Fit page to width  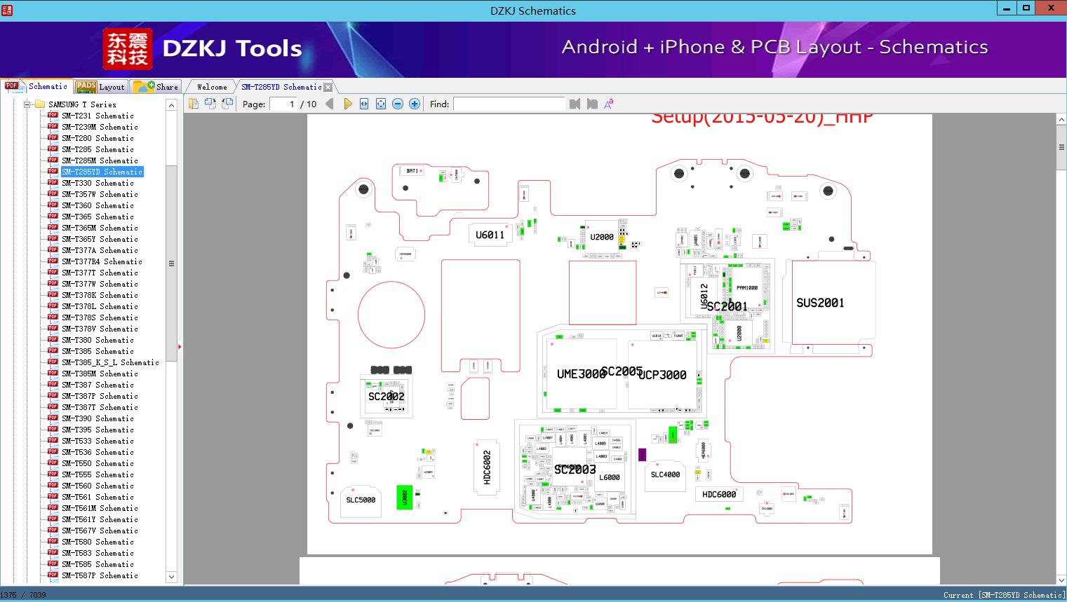coord(364,104)
